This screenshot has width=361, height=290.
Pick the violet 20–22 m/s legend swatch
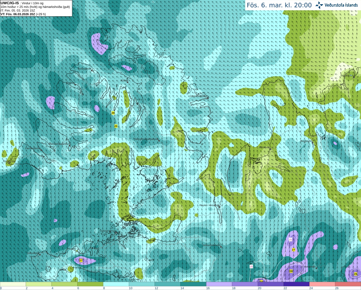click(271, 284)
